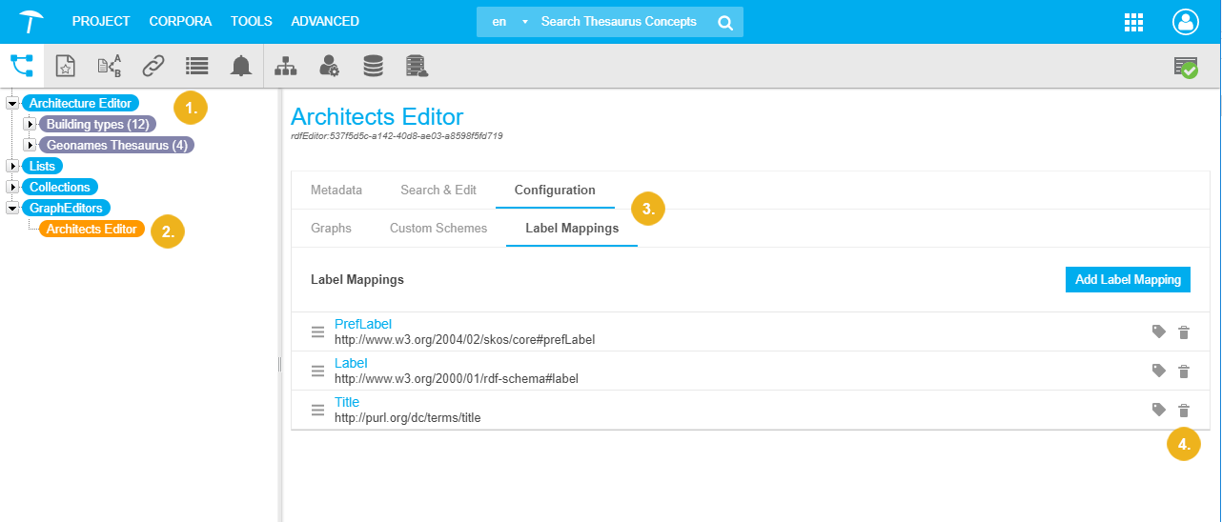Switch to the Search & Edit tab

coord(438,190)
